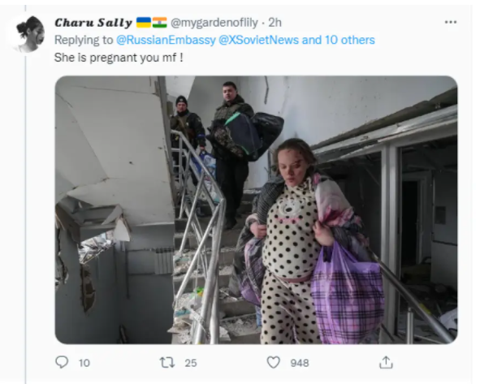Click the tweet text "She is pregnant you mf !"

pyautogui.click(x=119, y=58)
